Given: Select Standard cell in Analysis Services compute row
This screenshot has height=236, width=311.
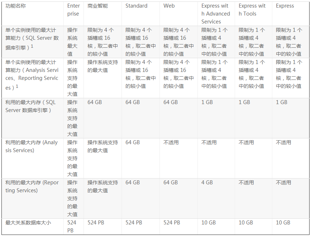Looking at the screenshot, I should [x=140, y=74].
